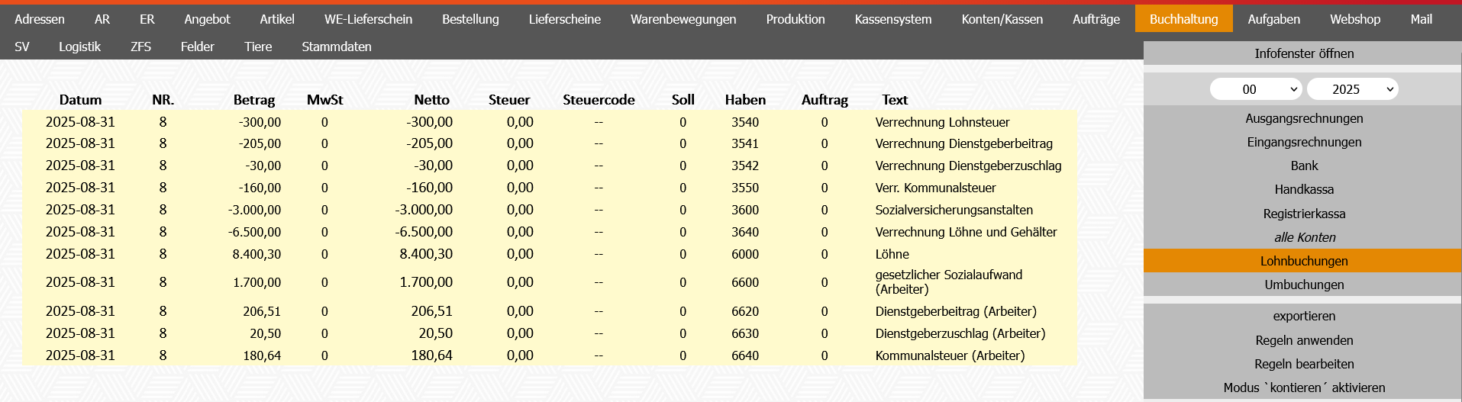Select the Löhne booking row

pos(892,254)
